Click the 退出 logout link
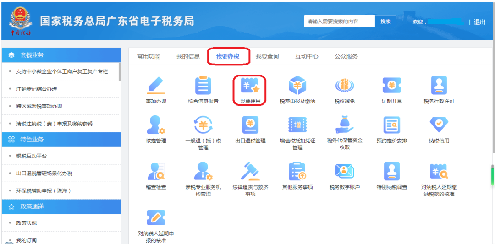 480,22
